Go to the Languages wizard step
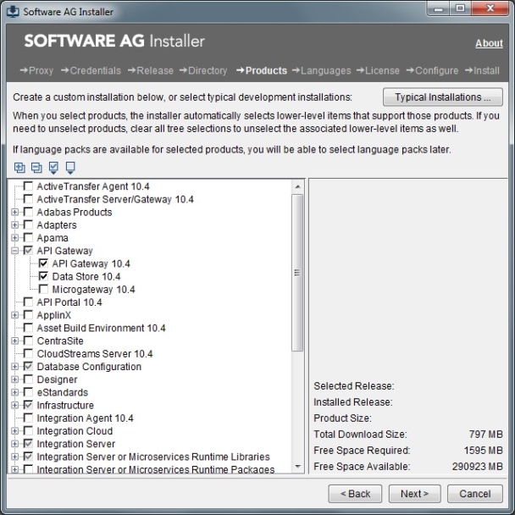The image size is (515, 515). [x=322, y=70]
